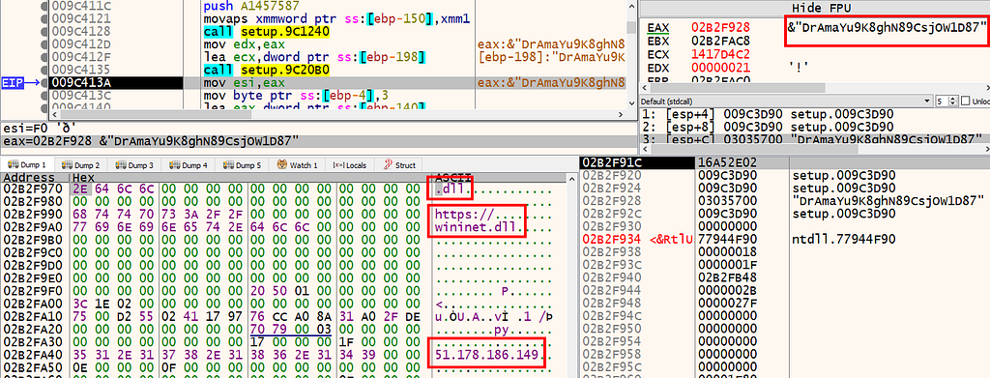Toggle breakpoint bullet at address 009C4135
Screen dimensions: 990x378
tap(44, 70)
